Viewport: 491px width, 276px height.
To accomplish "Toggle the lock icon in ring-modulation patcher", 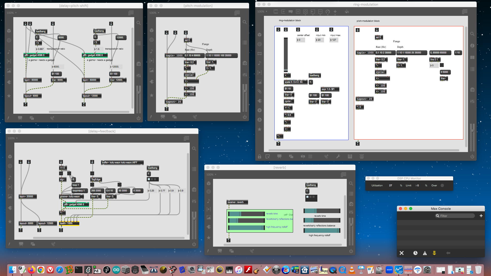I will point(260,156).
